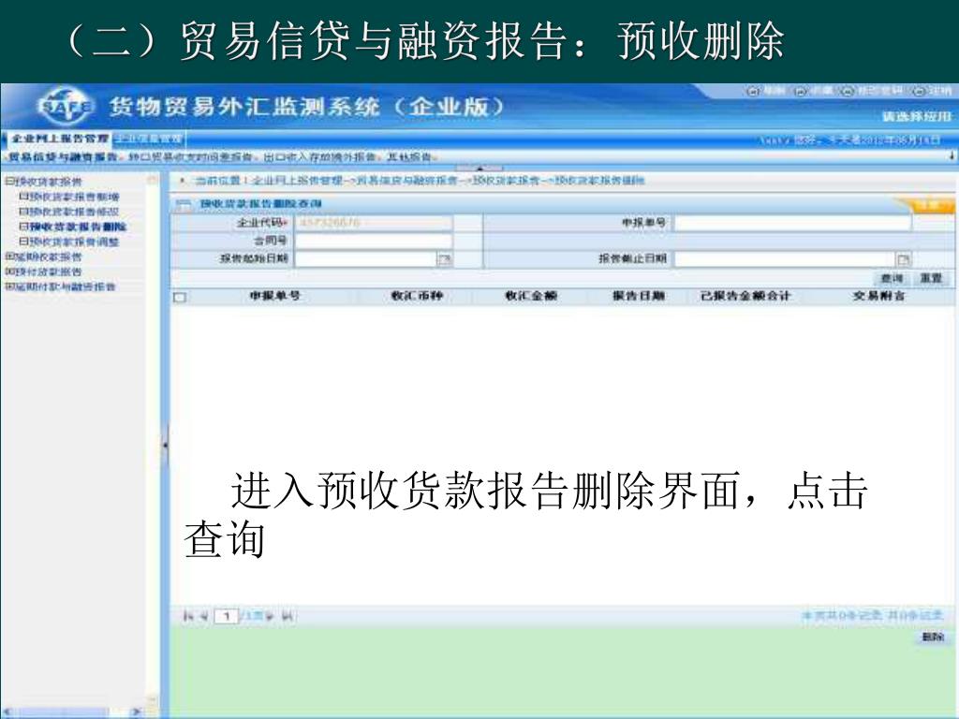Open the 请选择应用 application selector

coord(917,116)
